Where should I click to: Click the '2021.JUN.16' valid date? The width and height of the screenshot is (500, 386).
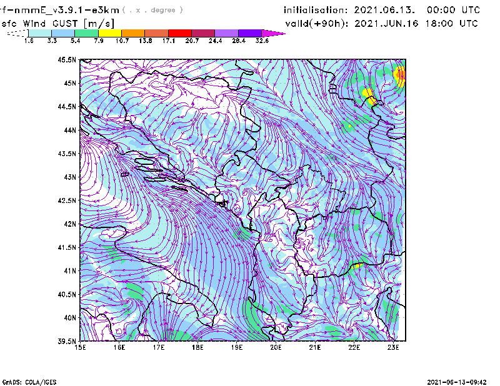pos(386,24)
